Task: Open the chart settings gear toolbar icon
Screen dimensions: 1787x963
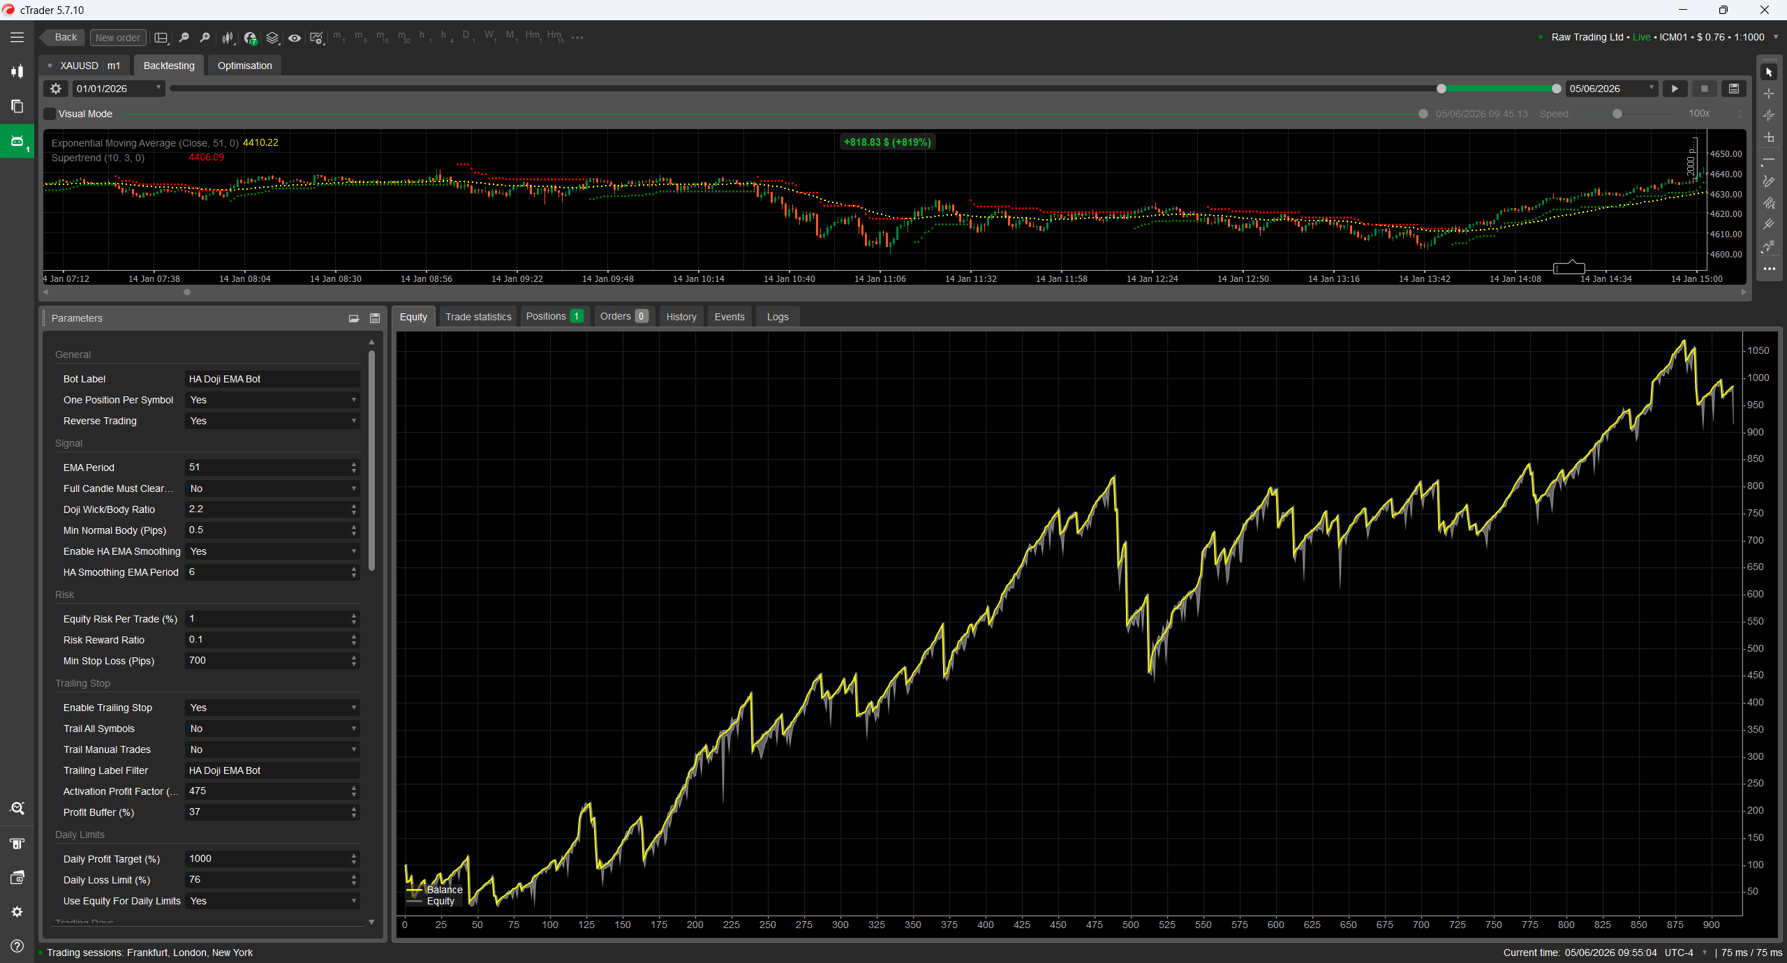Action: (316, 38)
